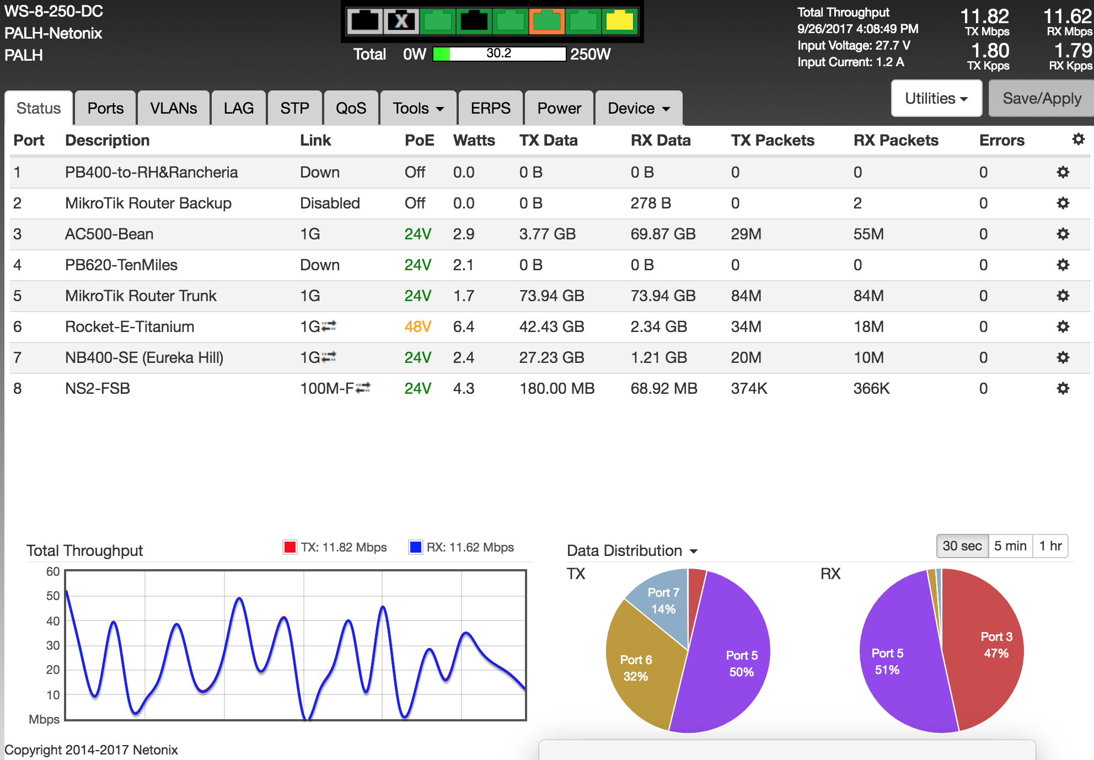Expand the Tools dropdown menu
1094x760 pixels.
click(x=418, y=108)
